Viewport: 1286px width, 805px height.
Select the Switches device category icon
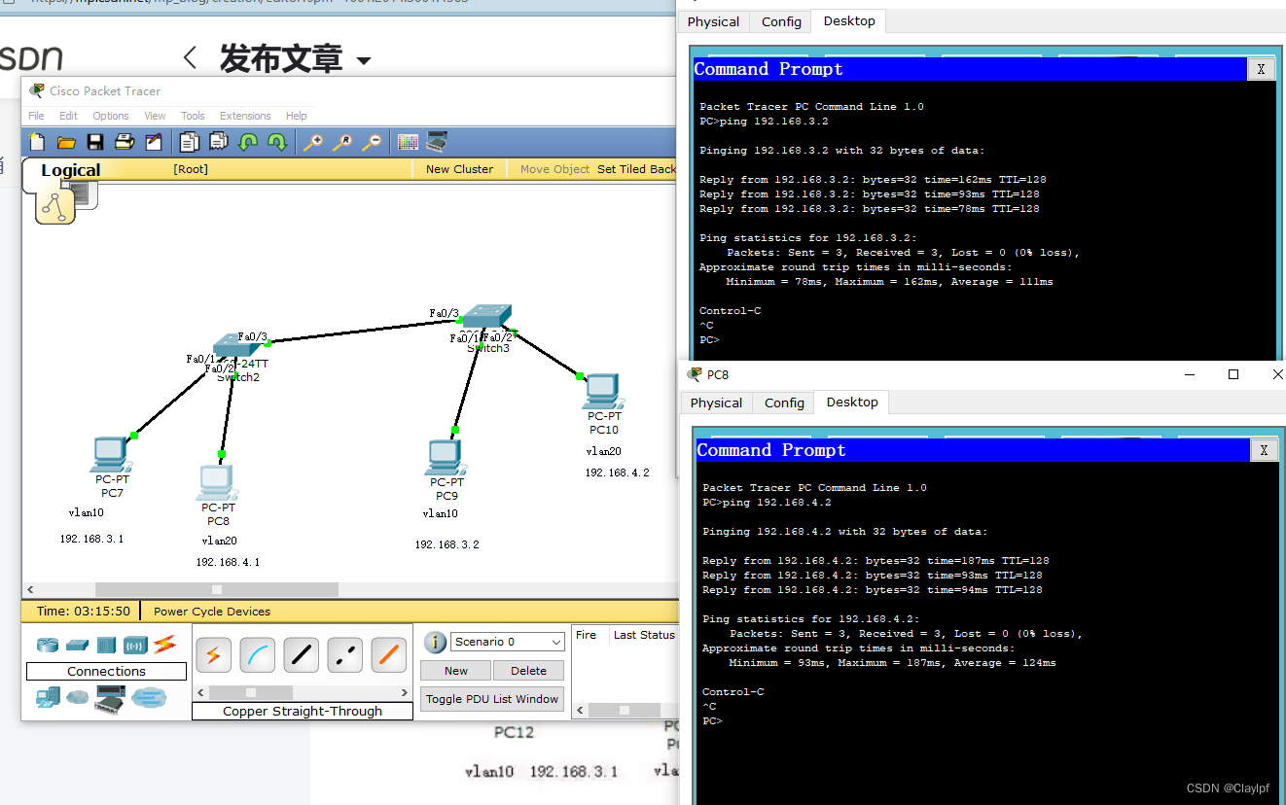[78, 645]
